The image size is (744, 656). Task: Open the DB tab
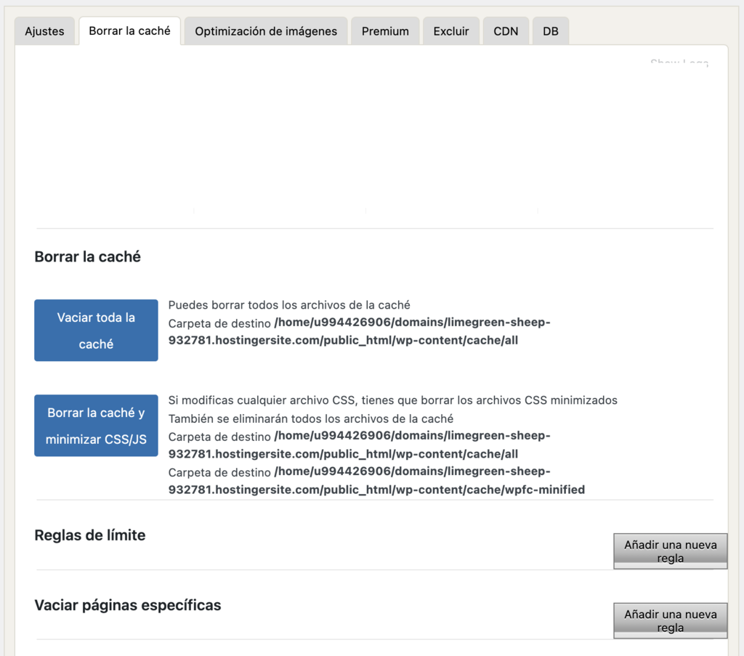[550, 31]
